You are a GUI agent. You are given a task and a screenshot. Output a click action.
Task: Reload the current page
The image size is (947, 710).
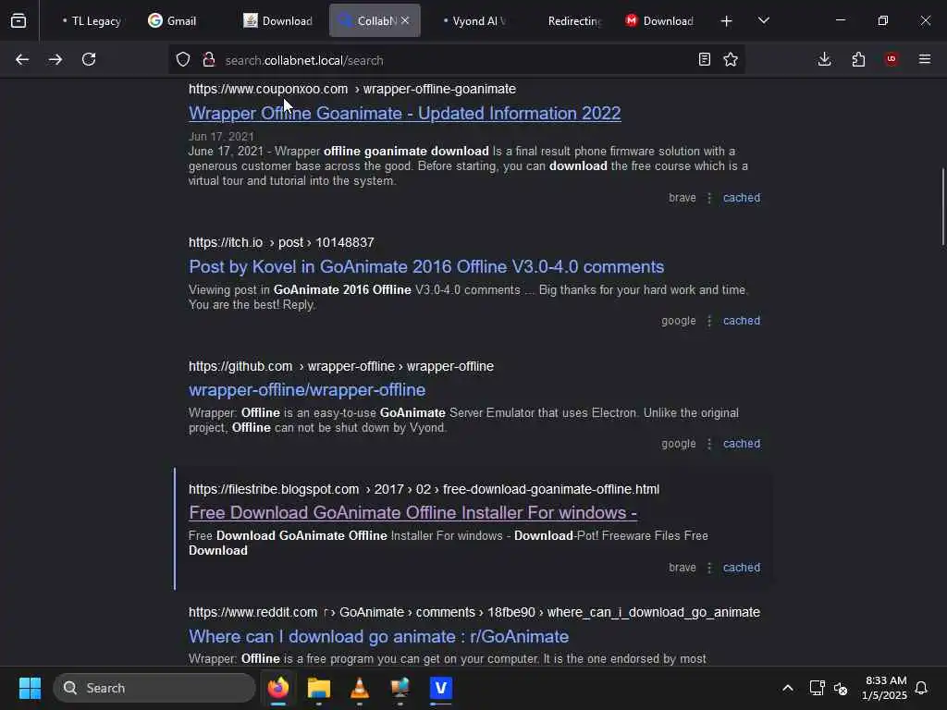click(89, 60)
